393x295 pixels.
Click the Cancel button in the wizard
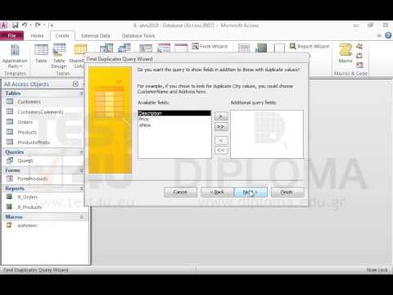(x=180, y=193)
